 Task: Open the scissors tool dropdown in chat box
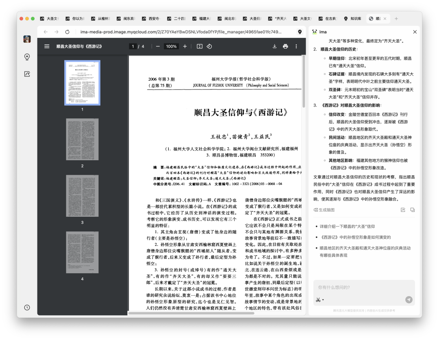pos(320,300)
